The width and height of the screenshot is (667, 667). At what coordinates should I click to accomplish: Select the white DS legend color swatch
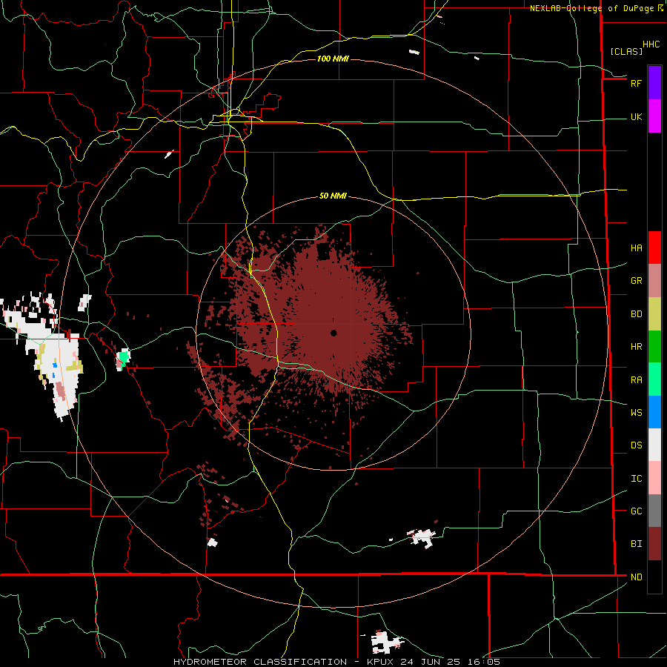pyautogui.click(x=654, y=445)
